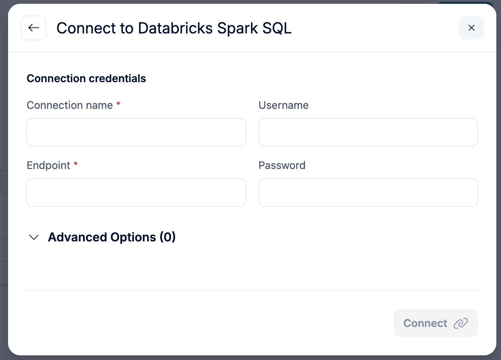Focus the Password field
The image size is (501, 360).
pos(368,193)
